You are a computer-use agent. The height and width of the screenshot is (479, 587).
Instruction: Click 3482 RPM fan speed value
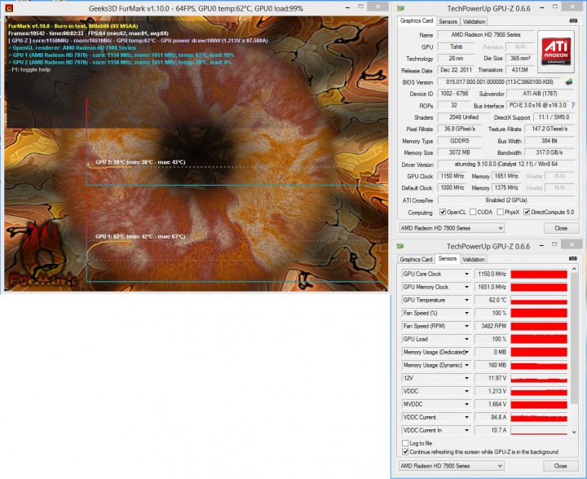(491, 326)
